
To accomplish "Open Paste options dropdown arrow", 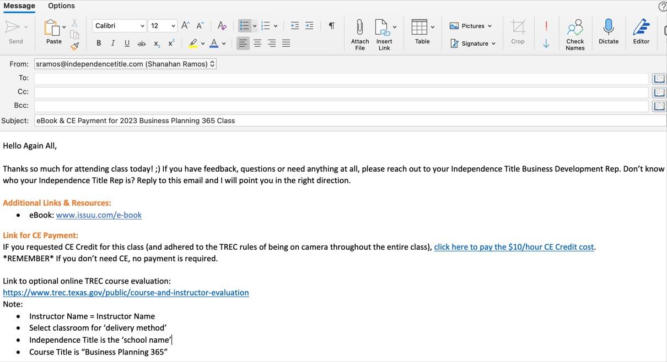I will pos(64,26).
